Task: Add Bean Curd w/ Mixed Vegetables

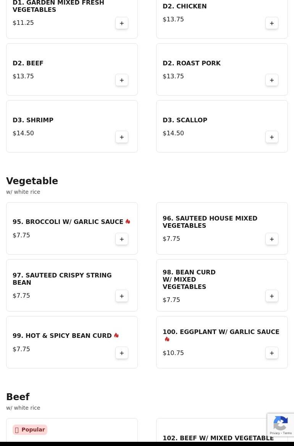Action: [271, 296]
